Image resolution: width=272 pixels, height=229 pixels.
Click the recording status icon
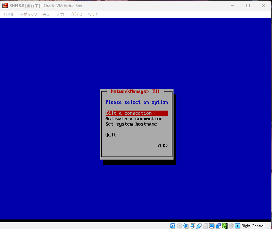pos(218,226)
